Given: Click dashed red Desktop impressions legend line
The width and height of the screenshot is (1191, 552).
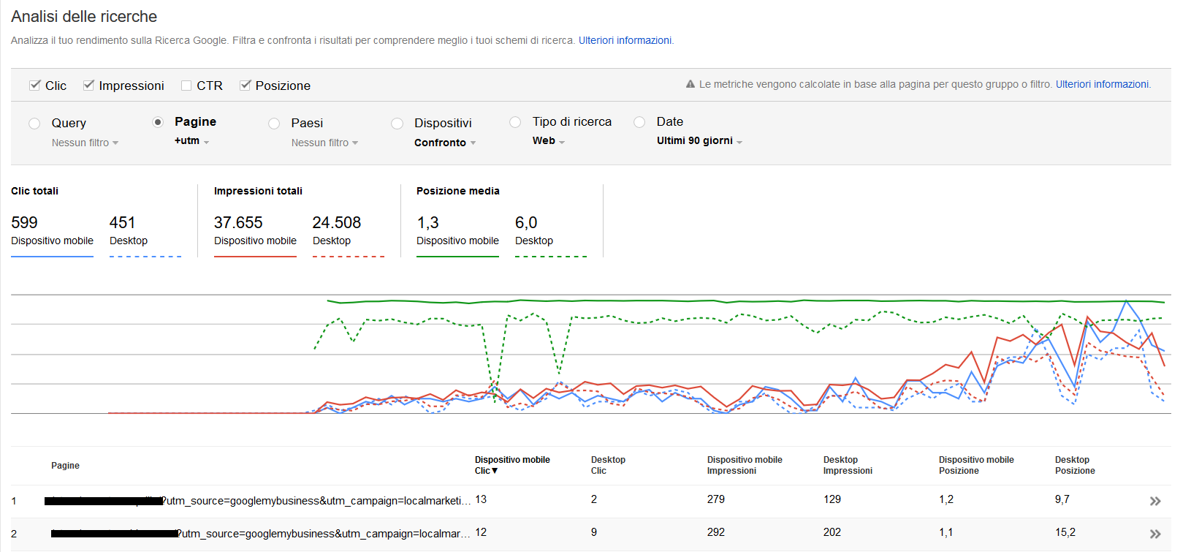Looking at the screenshot, I should pos(349,257).
